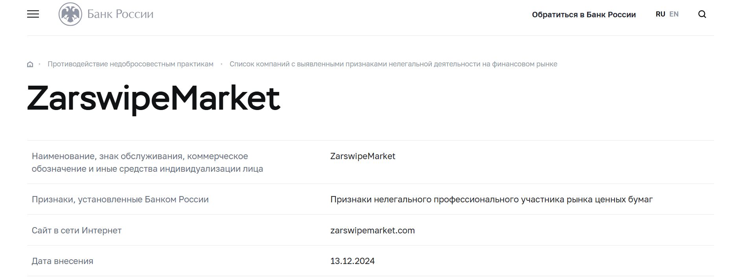The width and height of the screenshot is (740, 277).
Task: Switch site language to EN
Action: point(674,14)
